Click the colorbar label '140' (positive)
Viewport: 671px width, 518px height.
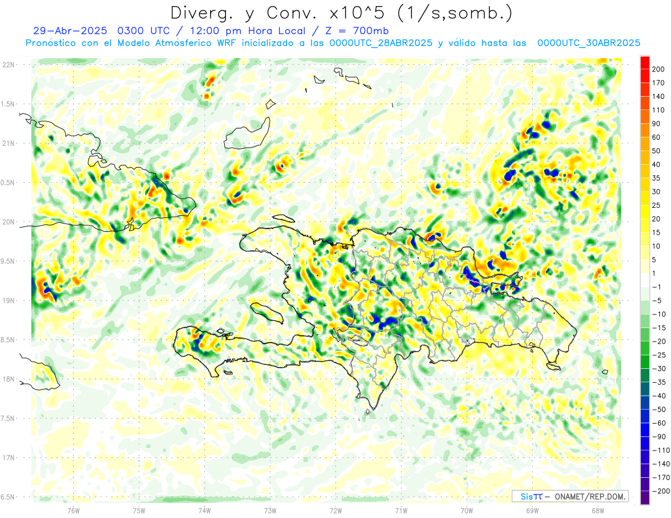pyautogui.click(x=659, y=97)
